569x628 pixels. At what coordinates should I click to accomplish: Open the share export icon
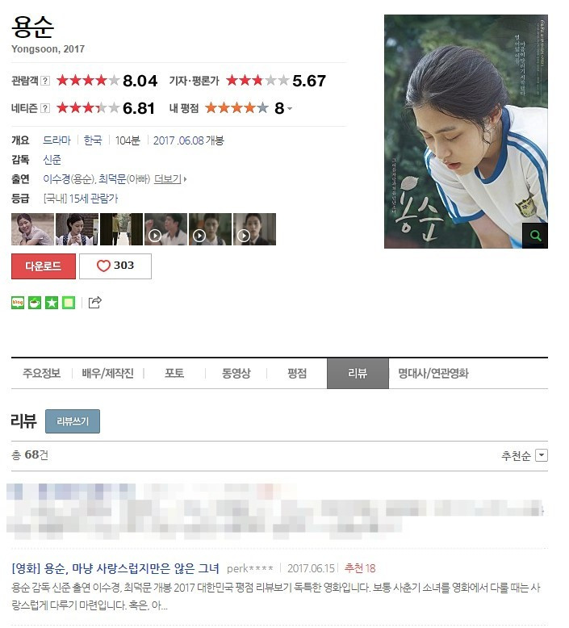click(x=95, y=303)
